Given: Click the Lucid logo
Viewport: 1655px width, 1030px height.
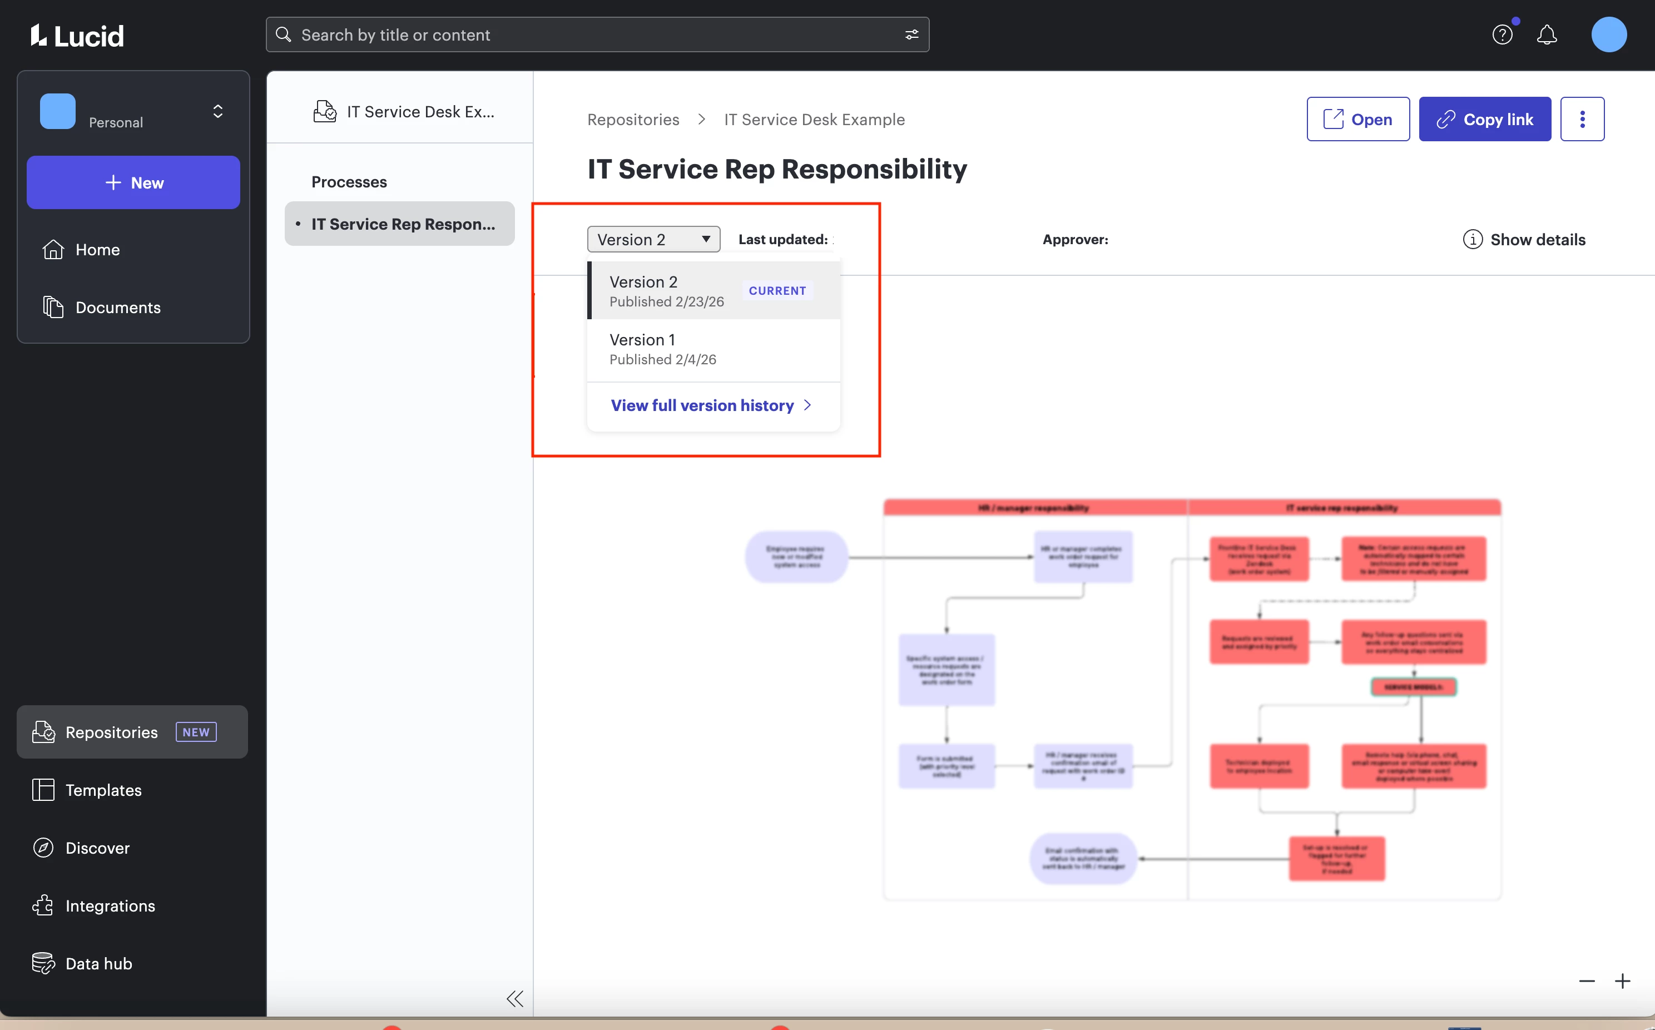Looking at the screenshot, I should click(x=77, y=36).
